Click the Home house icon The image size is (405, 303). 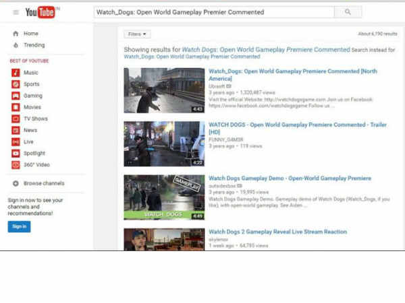click(x=16, y=34)
